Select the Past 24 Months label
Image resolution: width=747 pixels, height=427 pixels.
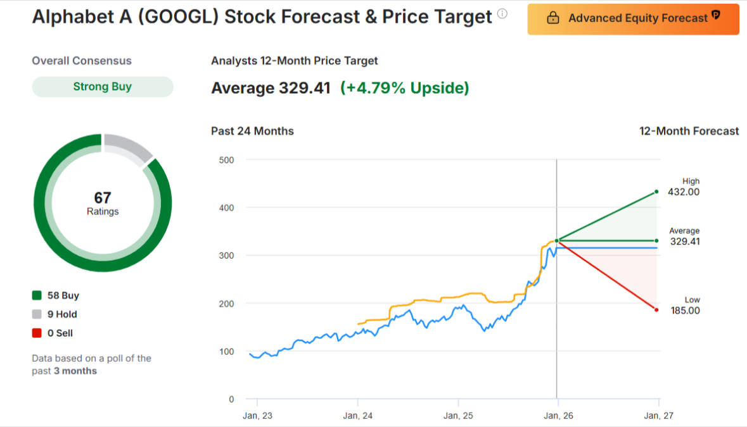(252, 131)
